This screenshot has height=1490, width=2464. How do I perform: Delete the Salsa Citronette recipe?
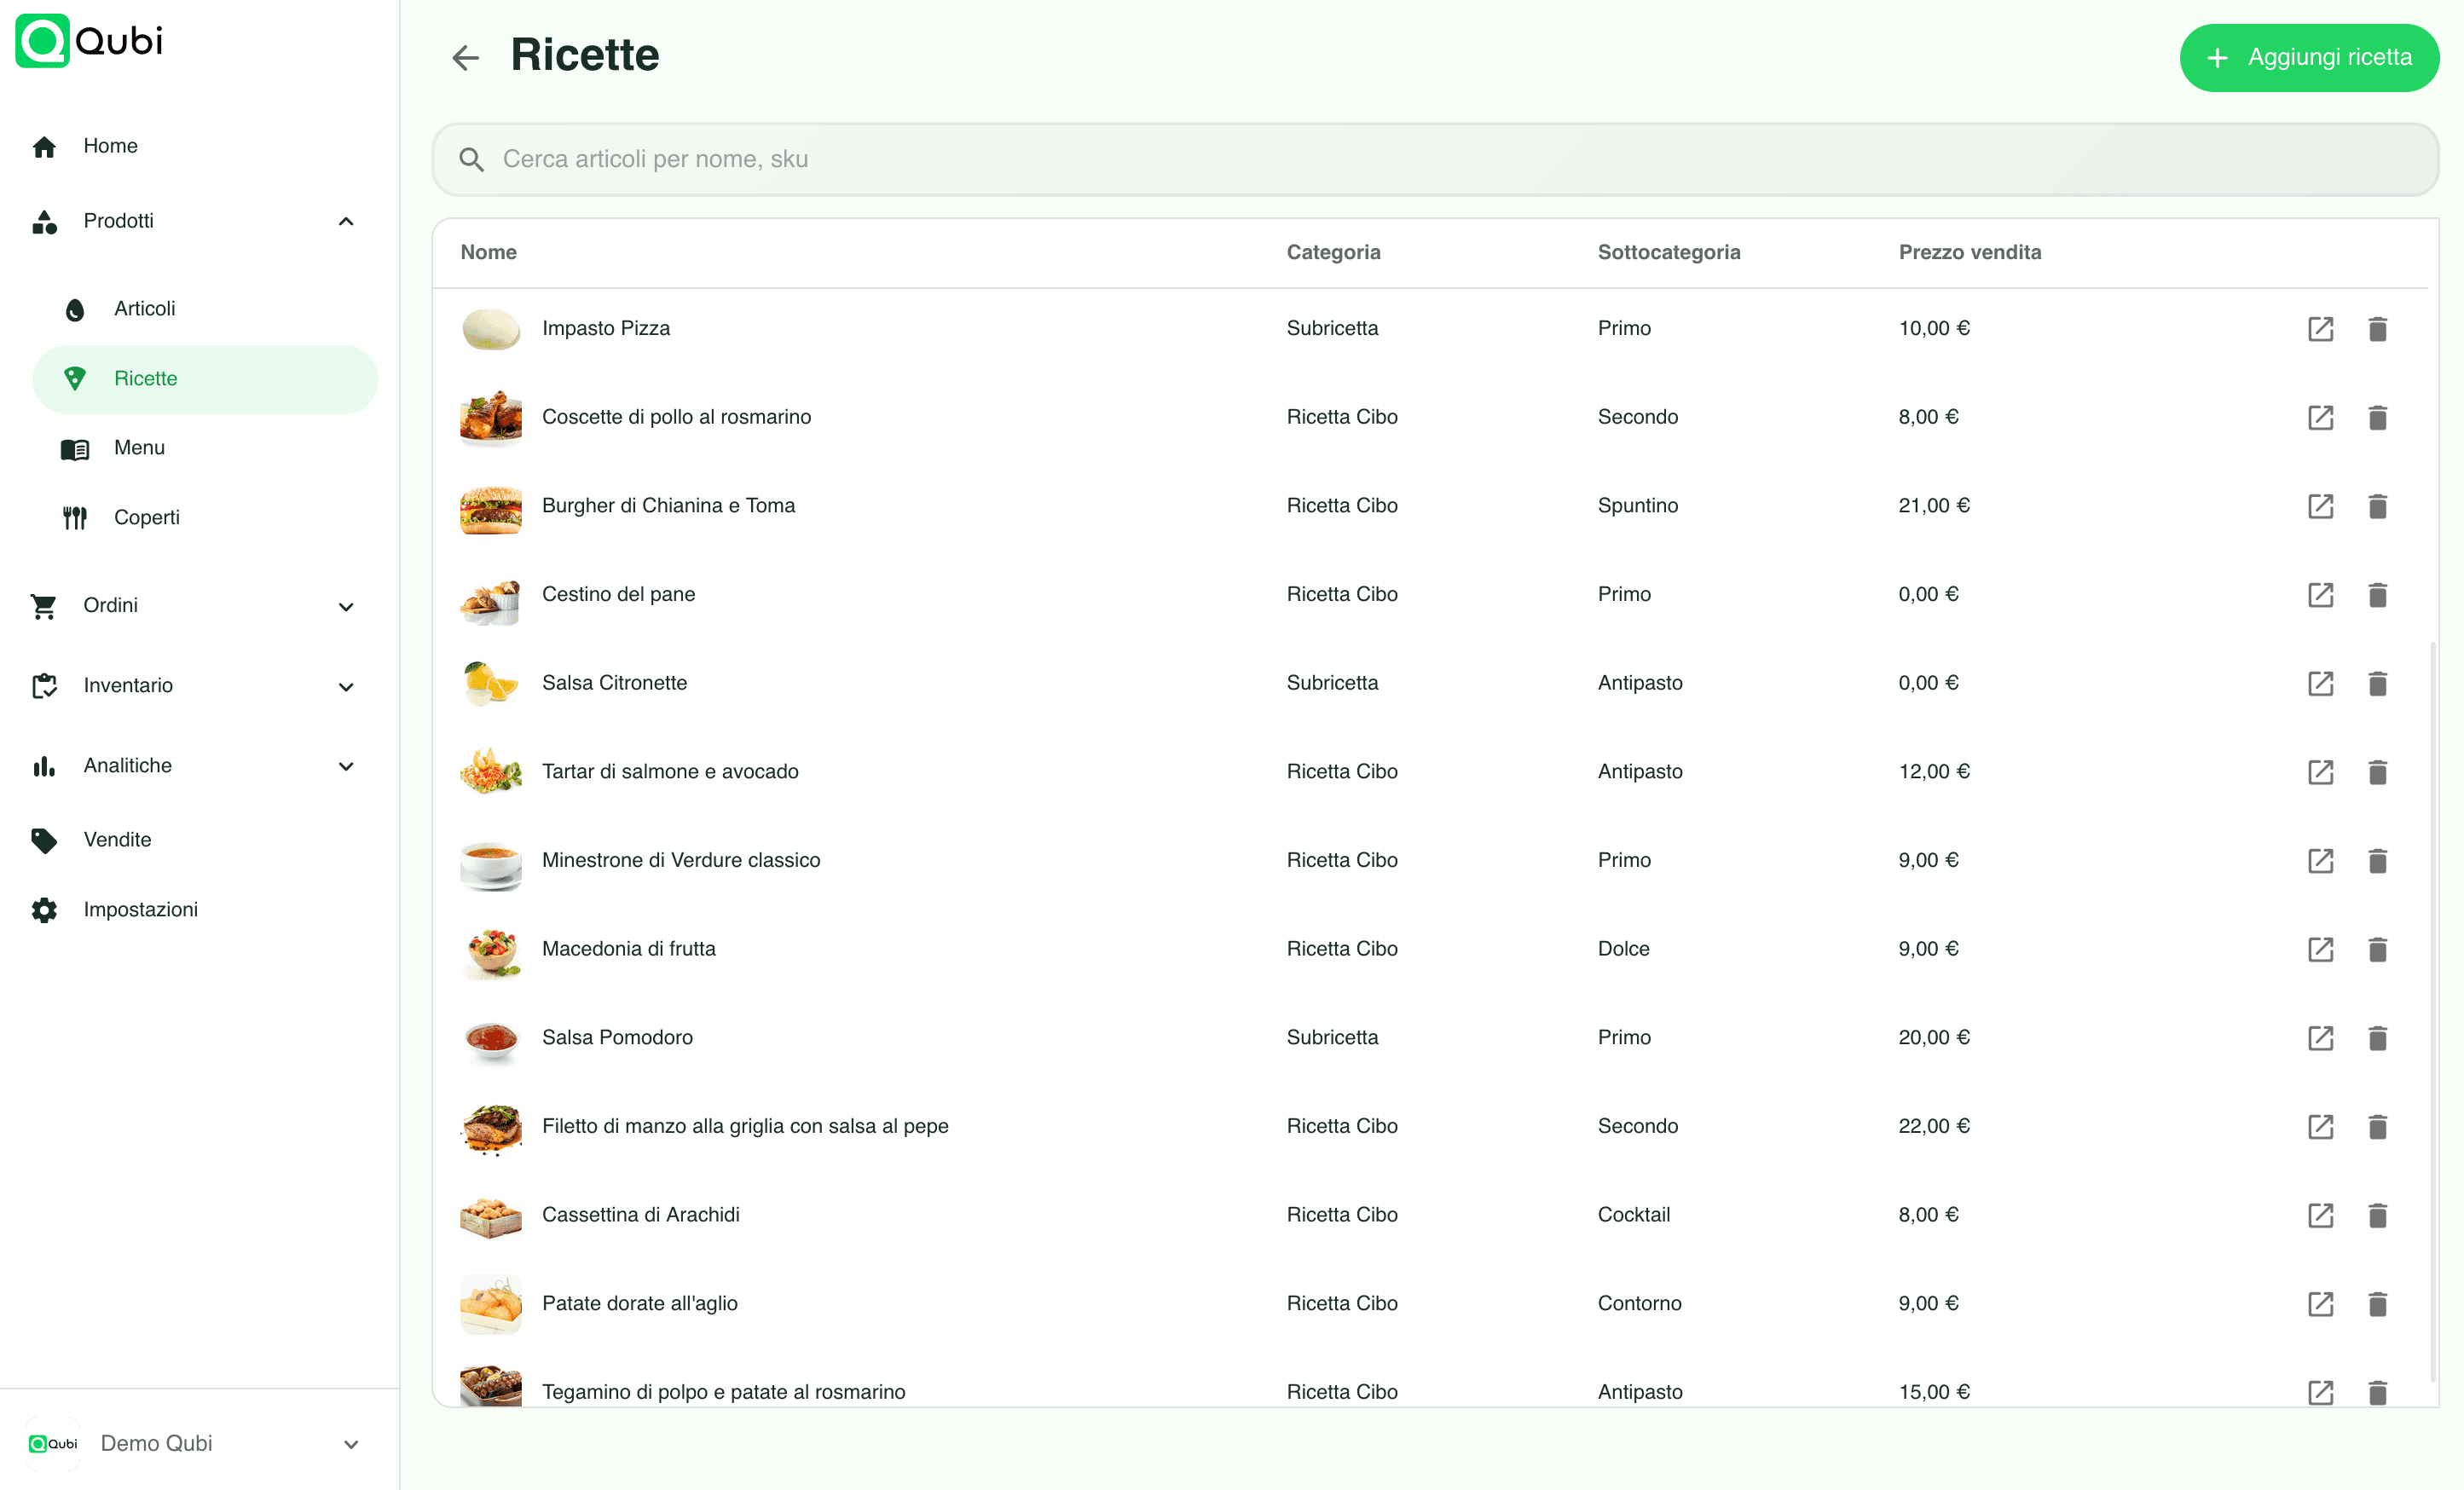pyautogui.click(x=2378, y=683)
